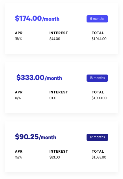Click INTEREST label in the $333.00 card
Screen dimensions: 123x179
(59, 92)
